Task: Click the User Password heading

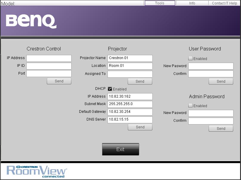Action: click(205, 49)
